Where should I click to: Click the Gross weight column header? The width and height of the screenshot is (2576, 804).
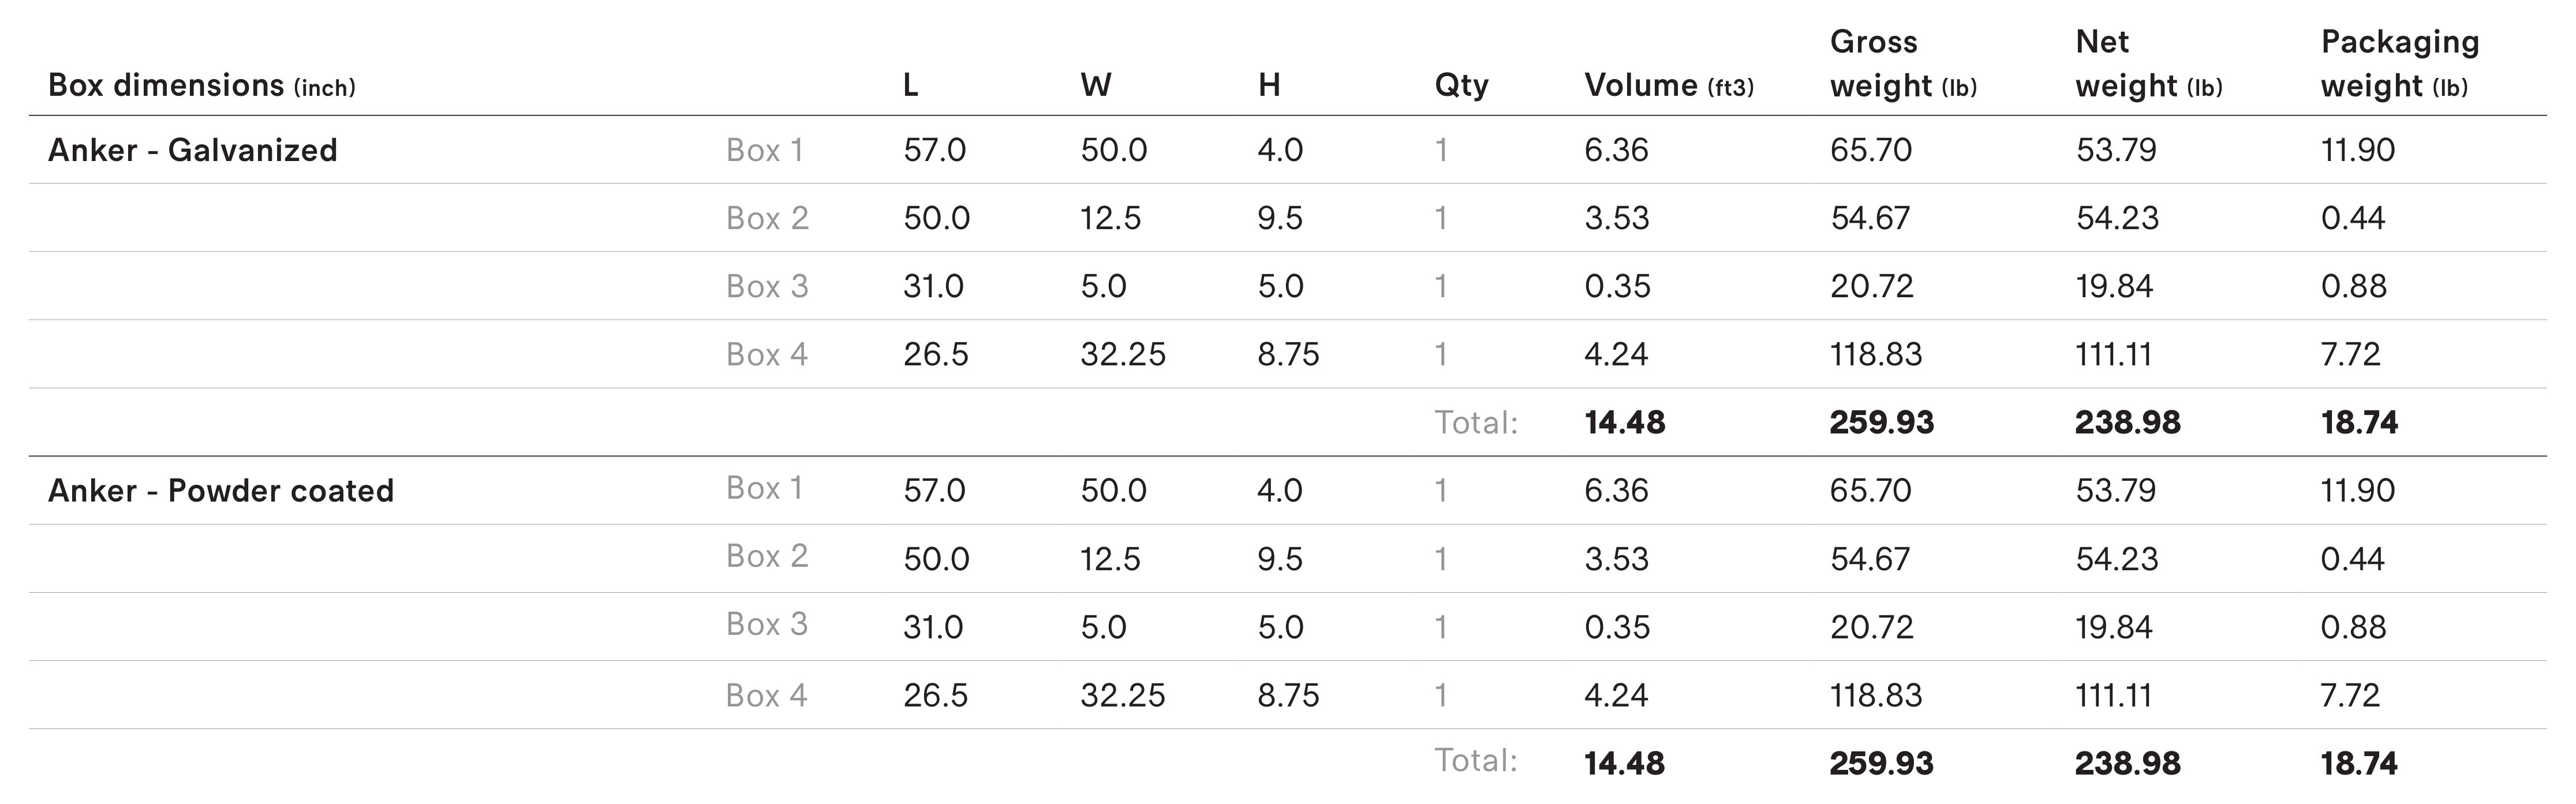click(x=1903, y=64)
